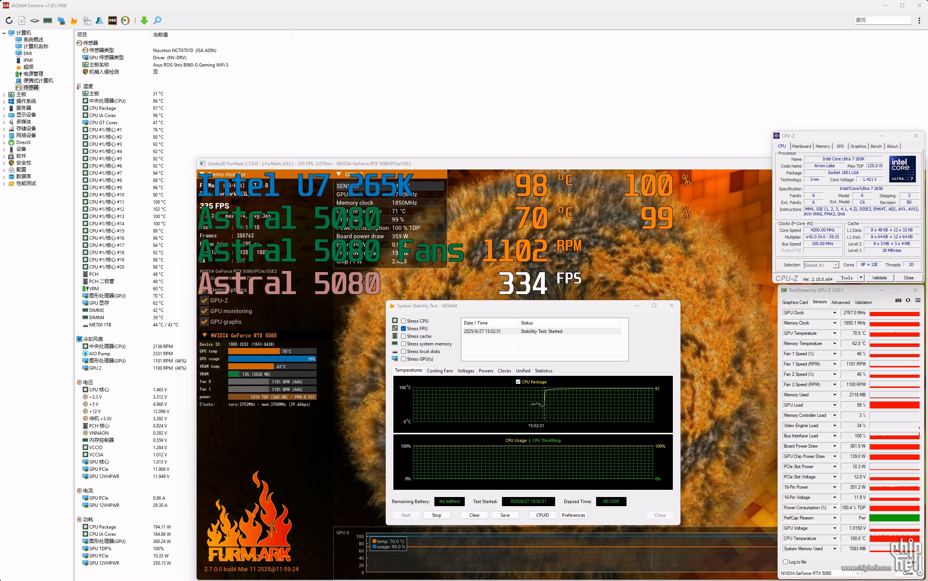Viewport: 928px width, 581px height.
Task: Open Advanced tab in GPU-Z
Action: pos(840,302)
